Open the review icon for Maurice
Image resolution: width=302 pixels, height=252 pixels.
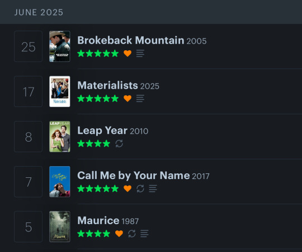coord(144,234)
